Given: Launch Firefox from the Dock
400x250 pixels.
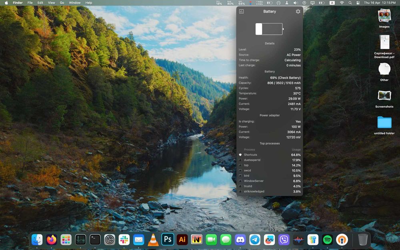Looking at the screenshot, I should 52,240.
